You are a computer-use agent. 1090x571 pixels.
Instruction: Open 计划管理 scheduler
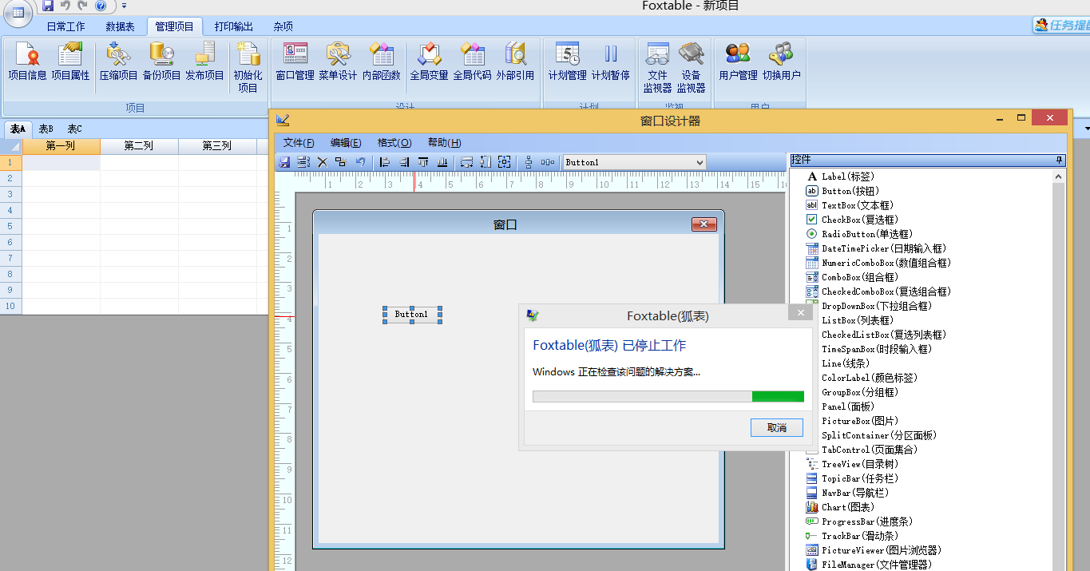[567, 61]
